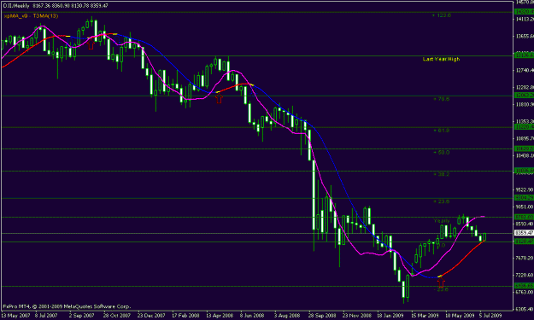
Task: Click the price scale value 7678.20
Action: pos(525,258)
